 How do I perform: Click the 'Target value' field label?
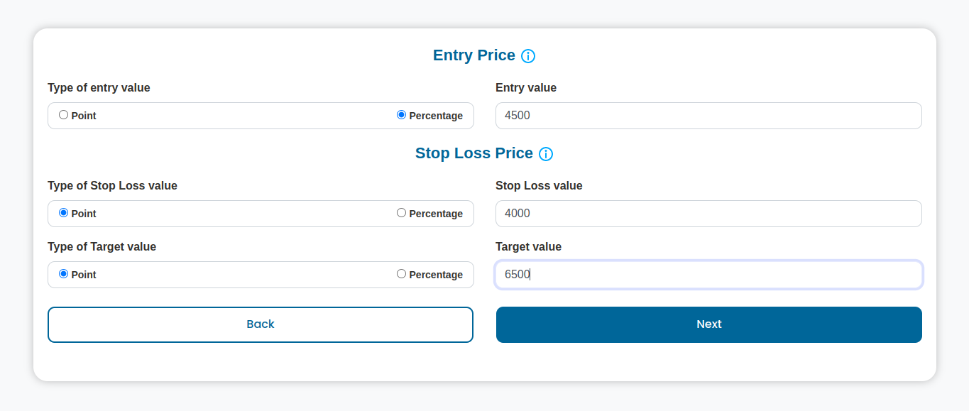tap(528, 247)
